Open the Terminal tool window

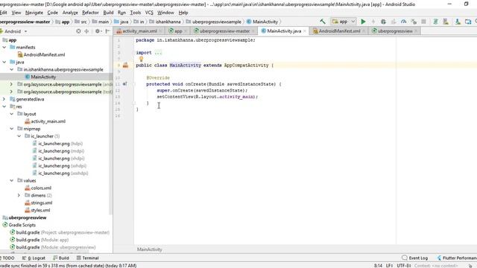coord(88,258)
